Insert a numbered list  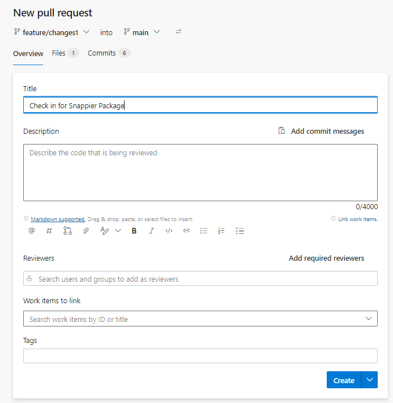[x=221, y=231]
